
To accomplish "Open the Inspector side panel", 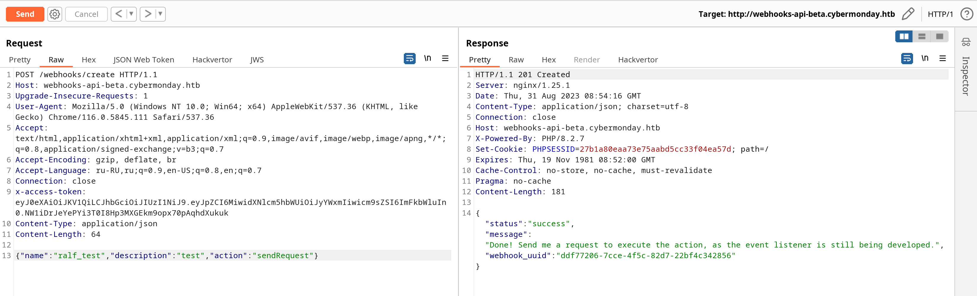I will click(966, 68).
